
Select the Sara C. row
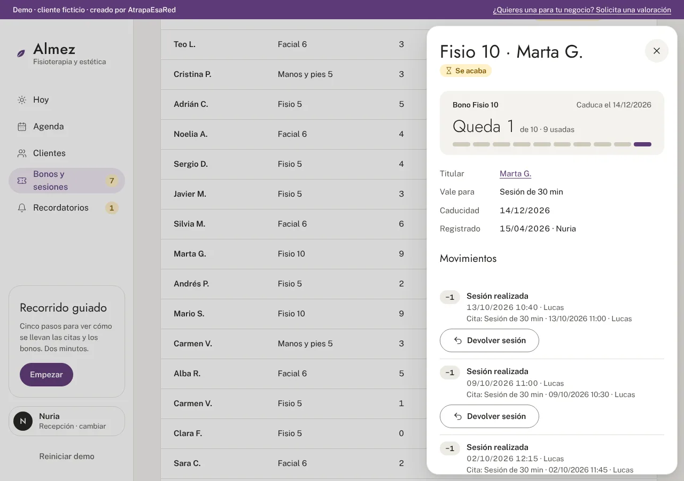[294, 463]
